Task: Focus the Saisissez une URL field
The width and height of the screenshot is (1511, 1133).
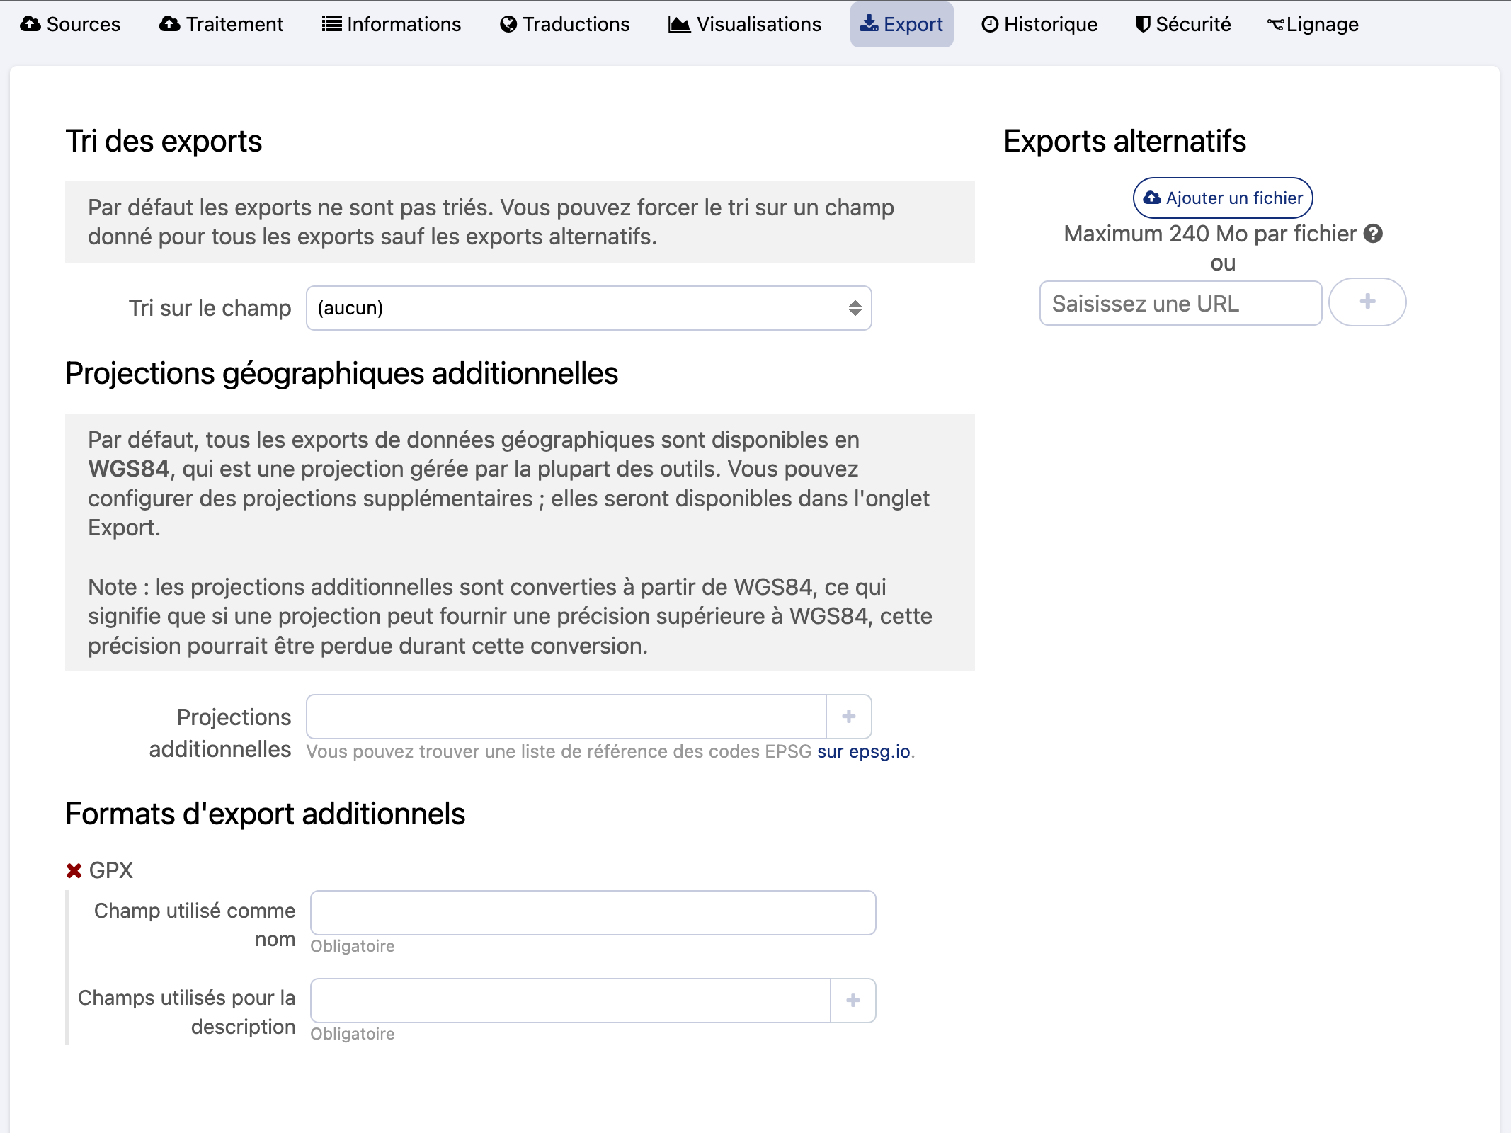Action: click(1180, 304)
